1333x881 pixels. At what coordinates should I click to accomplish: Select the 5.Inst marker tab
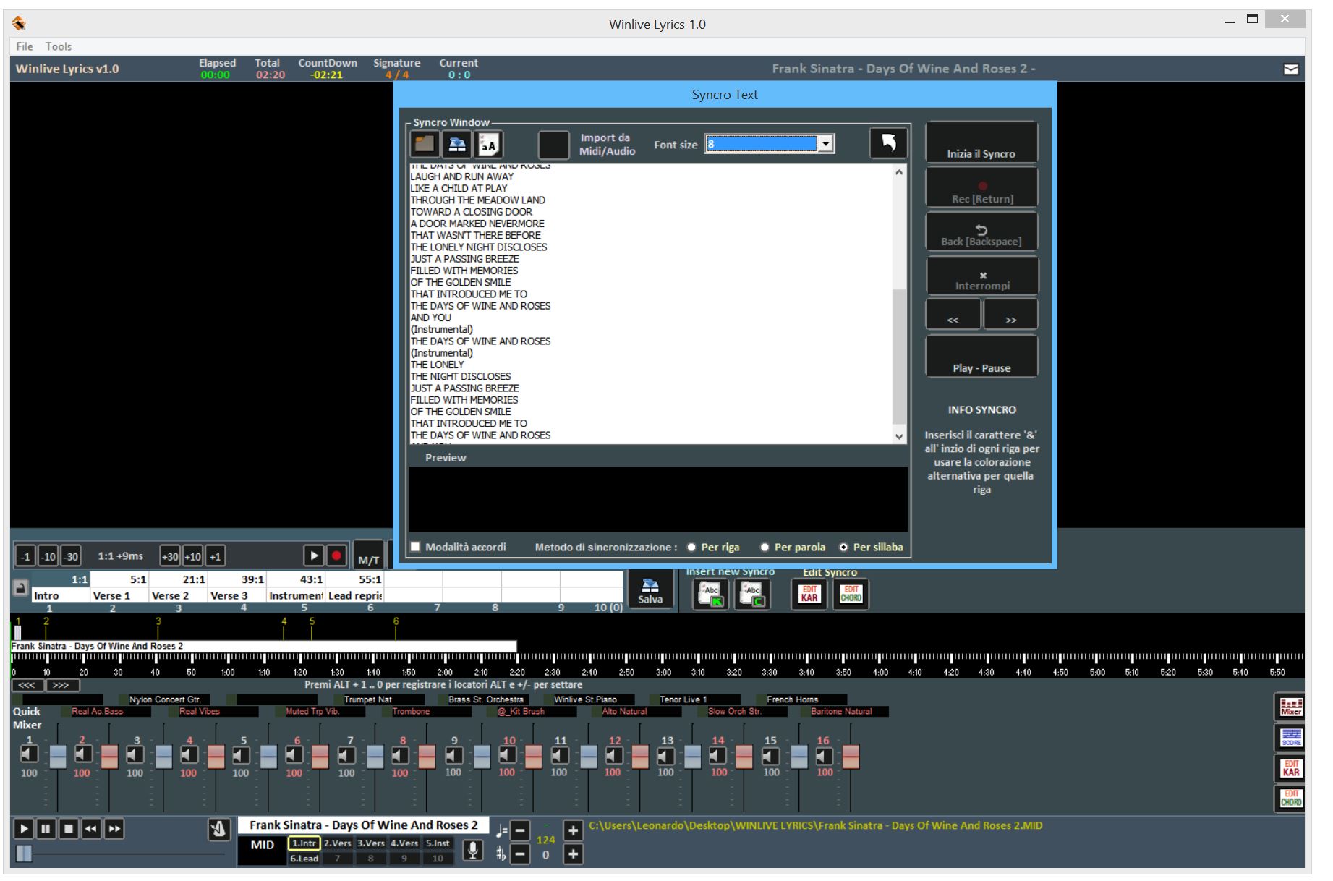pyautogui.click(x=438, y=843)
